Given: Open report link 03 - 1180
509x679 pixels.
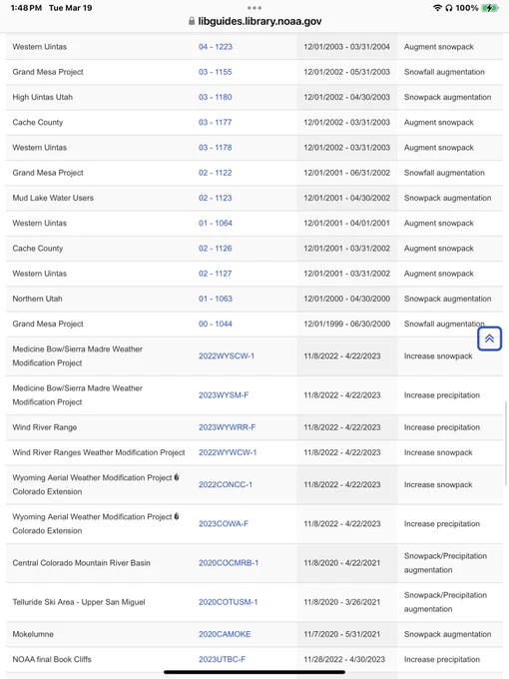Looking at the screenshot, I should click(216, 97).
